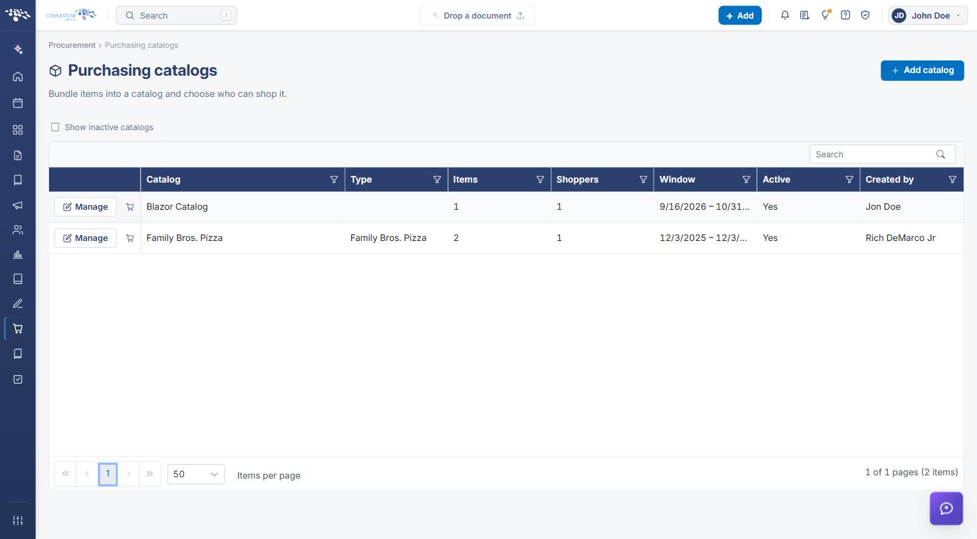Image resolution: width=977 pixels, height=539 pixels.
Task: Open the Type column filter
Action: [x=437, y=180]
